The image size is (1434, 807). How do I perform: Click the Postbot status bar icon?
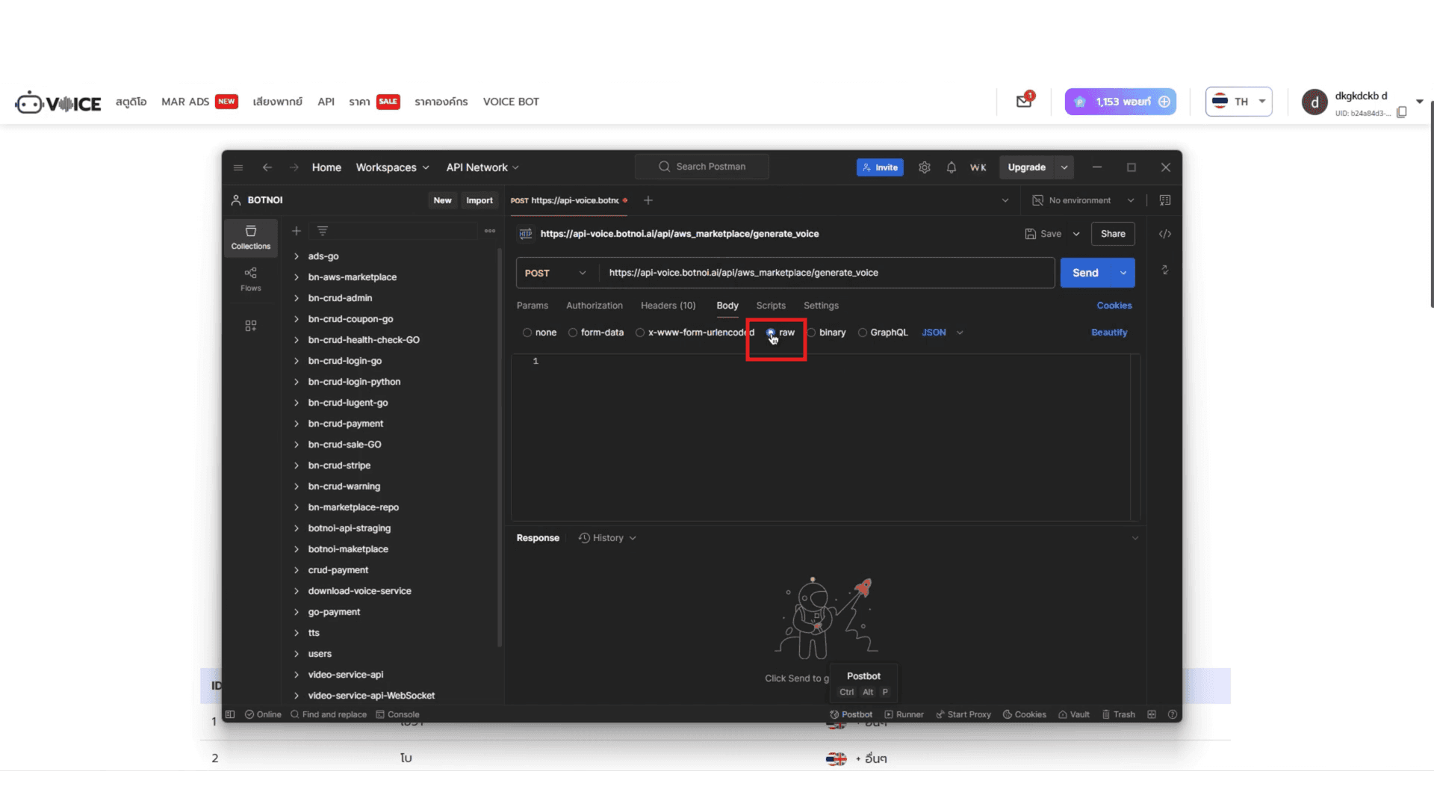pos(851,714)
